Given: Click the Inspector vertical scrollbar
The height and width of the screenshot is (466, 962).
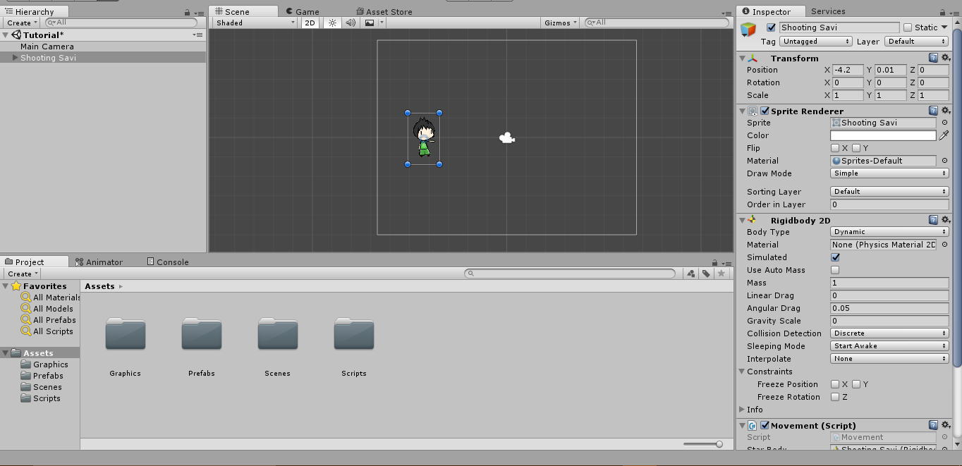Looking at the screenshot, I should tap(957, 197).
